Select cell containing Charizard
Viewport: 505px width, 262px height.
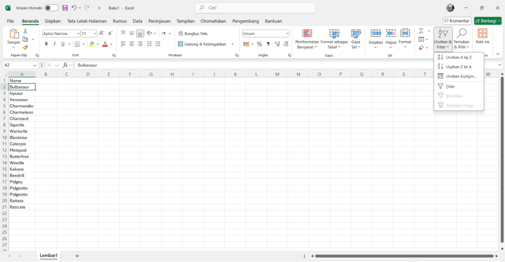point(22,118)
